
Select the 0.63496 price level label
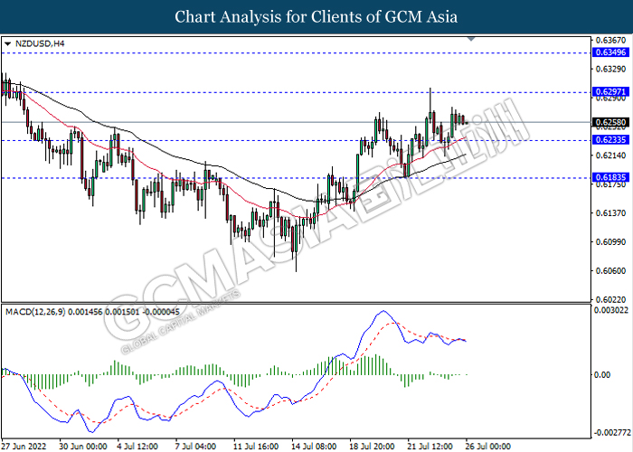point(610,52)
